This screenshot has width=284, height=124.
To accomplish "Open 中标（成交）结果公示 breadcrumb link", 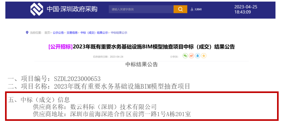I will [94, 33].
